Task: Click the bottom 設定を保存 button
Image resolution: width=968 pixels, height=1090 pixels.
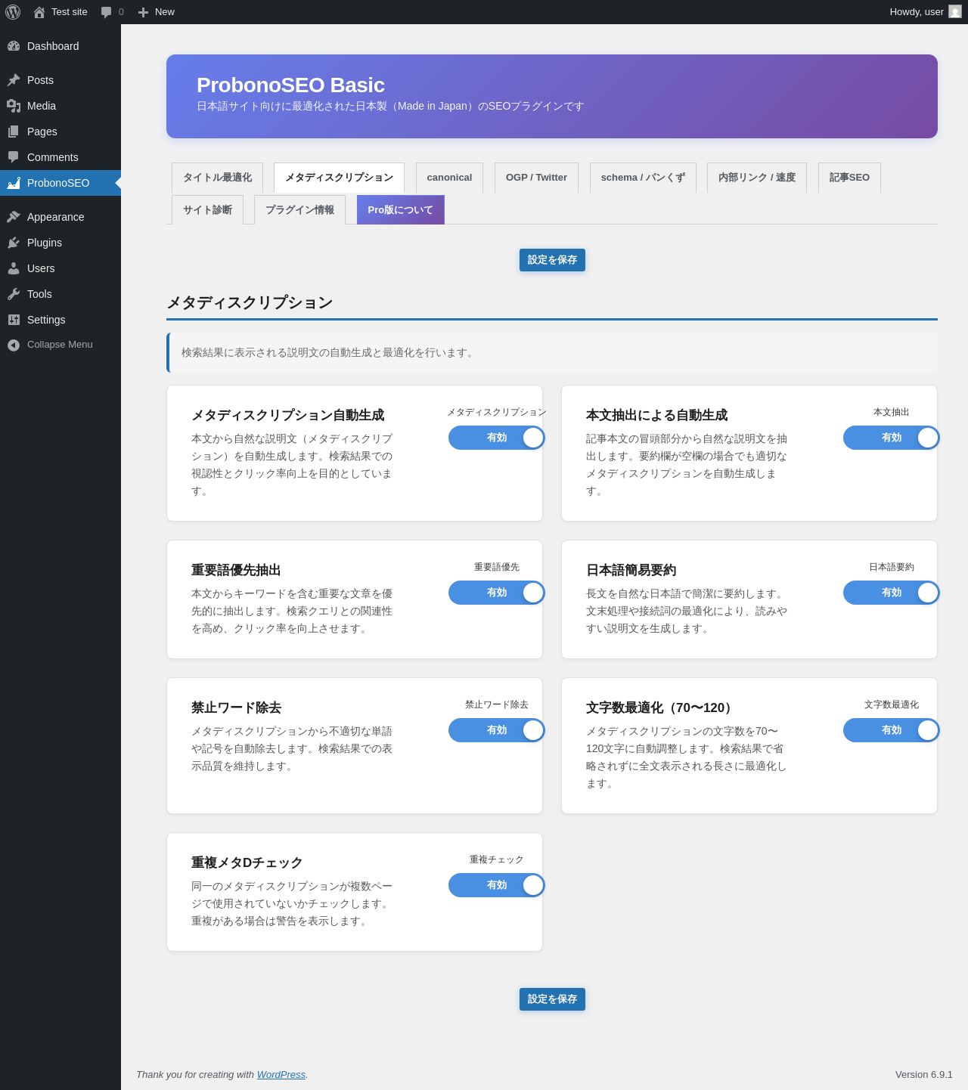Action: pos(552,999)
